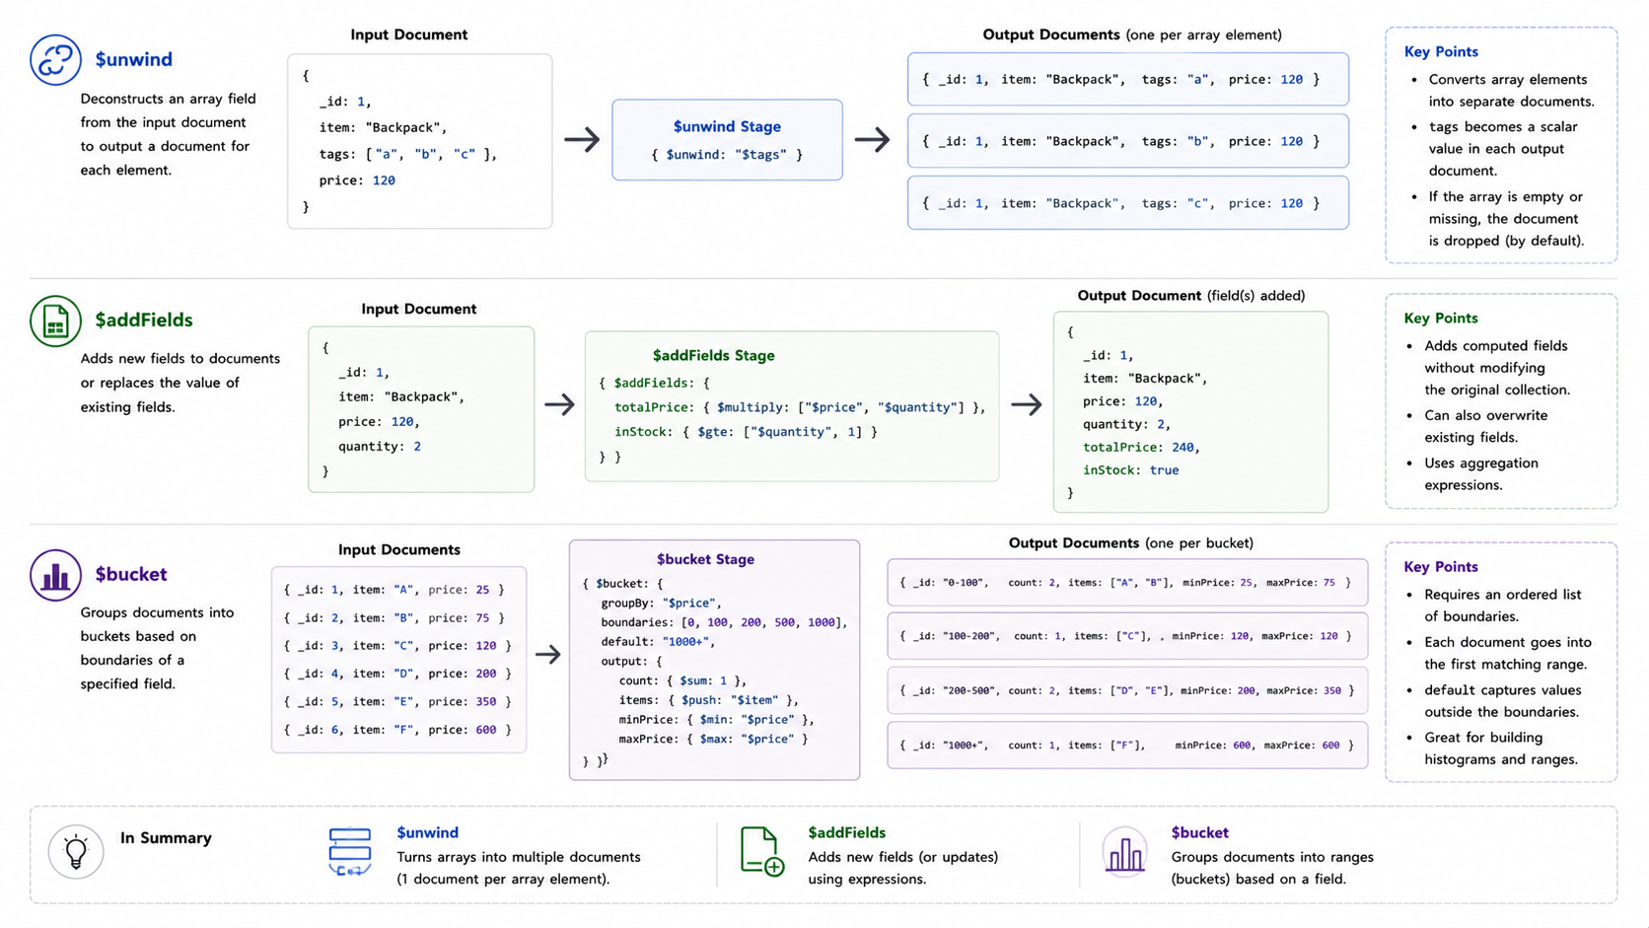The height and width of the screenshot is (928, 1649).
Task: Click "Output Documents (one per array element)" heading
Action: [1132, 35]
